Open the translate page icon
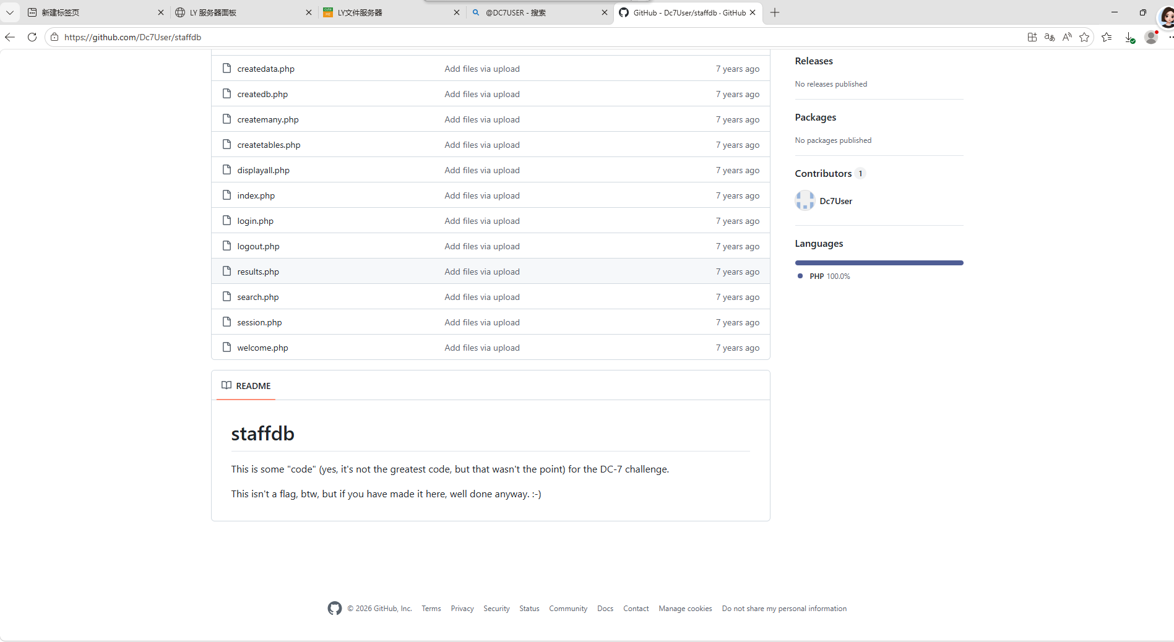 (1050, 37)
